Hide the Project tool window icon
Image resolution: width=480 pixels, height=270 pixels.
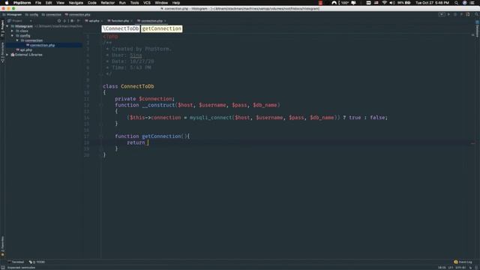click(78, 21)
